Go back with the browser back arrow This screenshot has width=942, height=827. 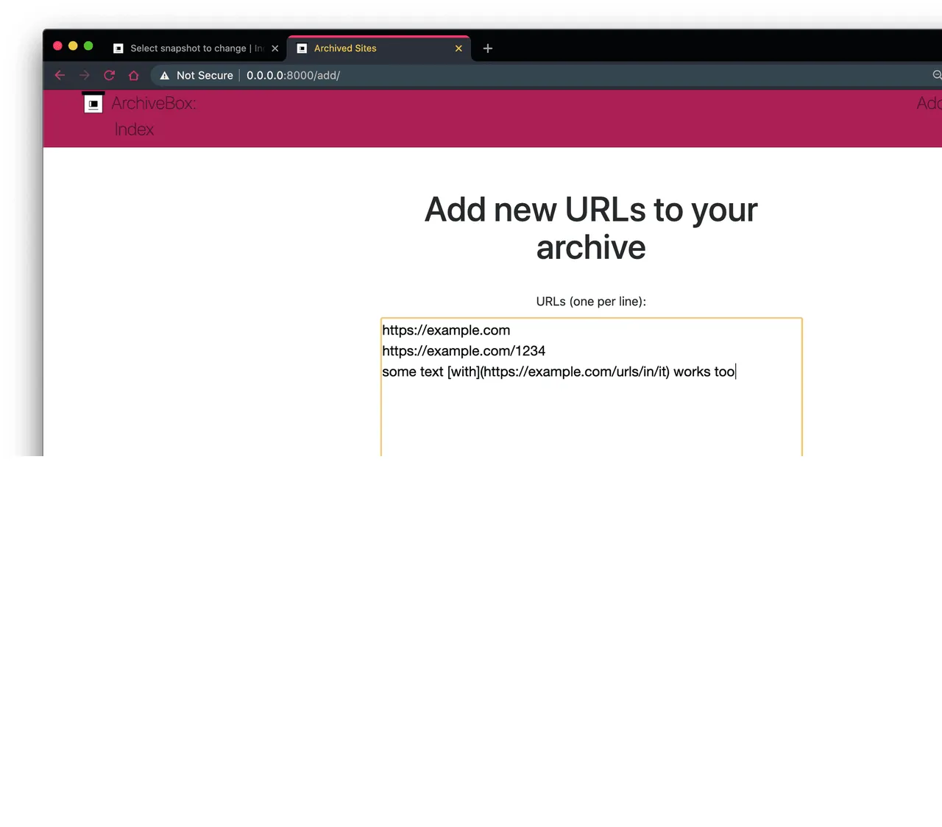click(x=60, y=75)
